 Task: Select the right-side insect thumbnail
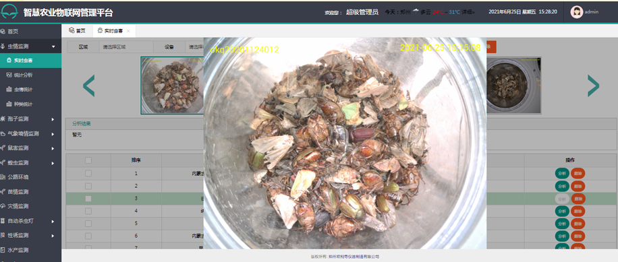[x=513, y=86]
